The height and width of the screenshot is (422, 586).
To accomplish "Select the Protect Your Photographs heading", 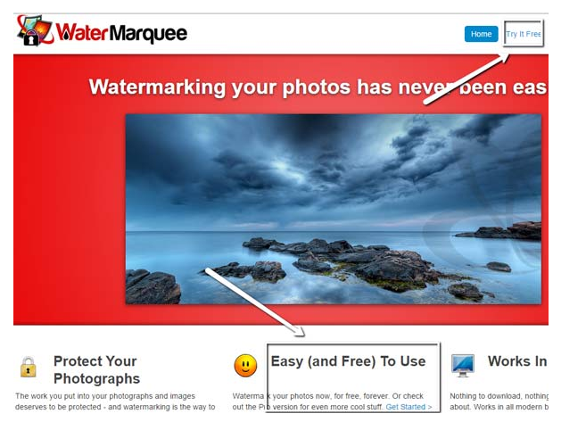I will click(x=96, y=369).
